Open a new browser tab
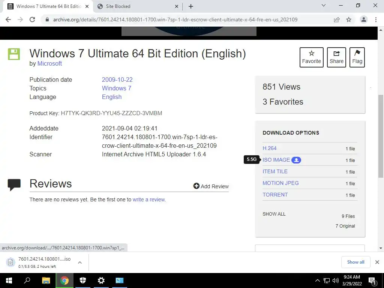The height and width of the screenshot is (288, 384). coord(191,6)
